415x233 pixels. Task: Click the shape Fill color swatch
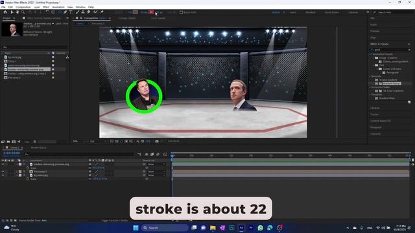click(136, 12)
